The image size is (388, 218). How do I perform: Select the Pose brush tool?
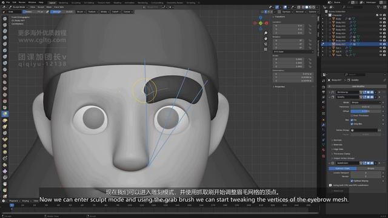(x=5, y=139)
